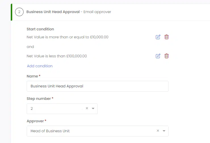Open the Step number dropdown arrow
The height and width of the screenshot is (143, 210).
point(93,108)
